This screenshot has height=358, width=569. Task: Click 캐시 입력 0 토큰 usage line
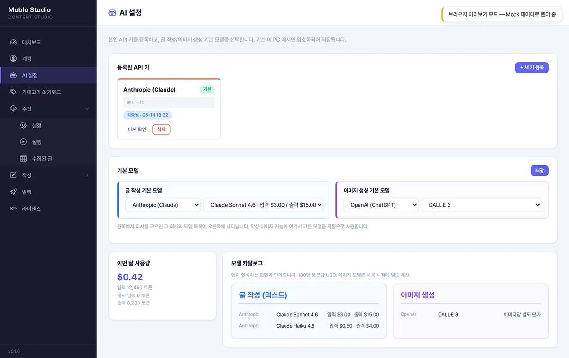[133, 295]
